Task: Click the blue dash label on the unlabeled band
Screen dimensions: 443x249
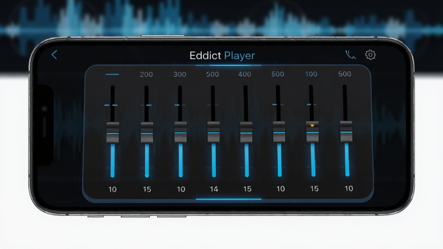Action: 112,74
